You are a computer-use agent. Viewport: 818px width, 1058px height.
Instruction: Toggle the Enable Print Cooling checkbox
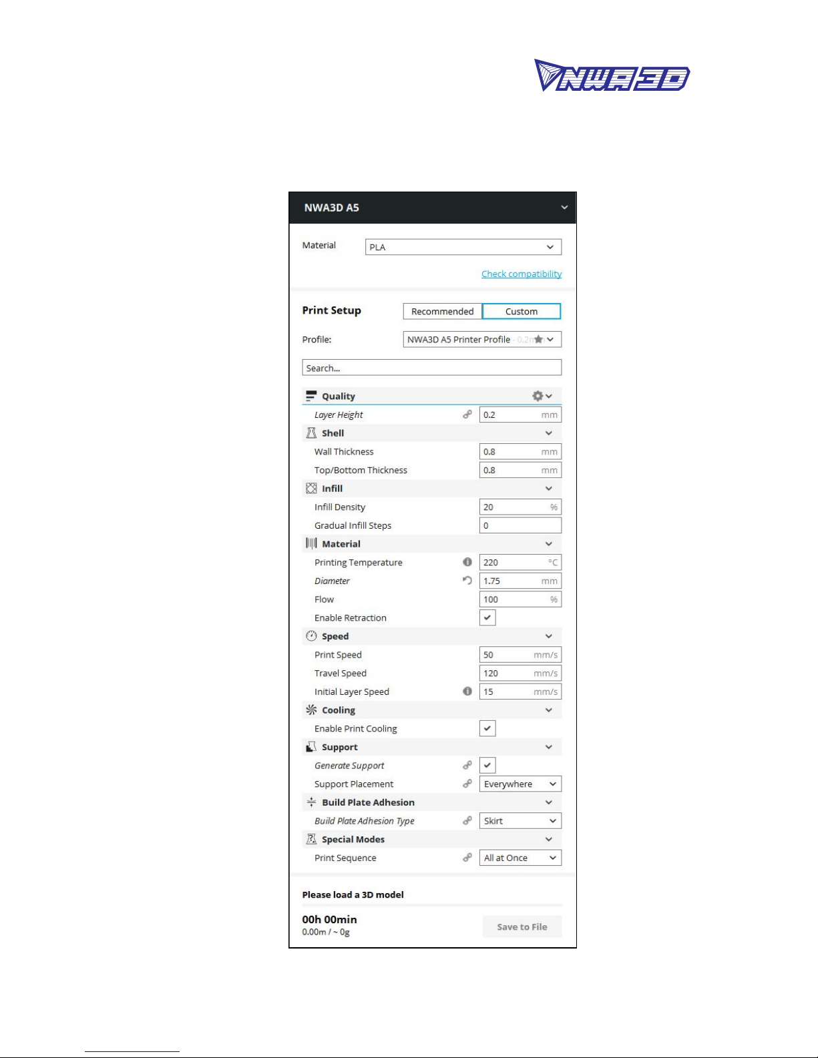(487, 728)
